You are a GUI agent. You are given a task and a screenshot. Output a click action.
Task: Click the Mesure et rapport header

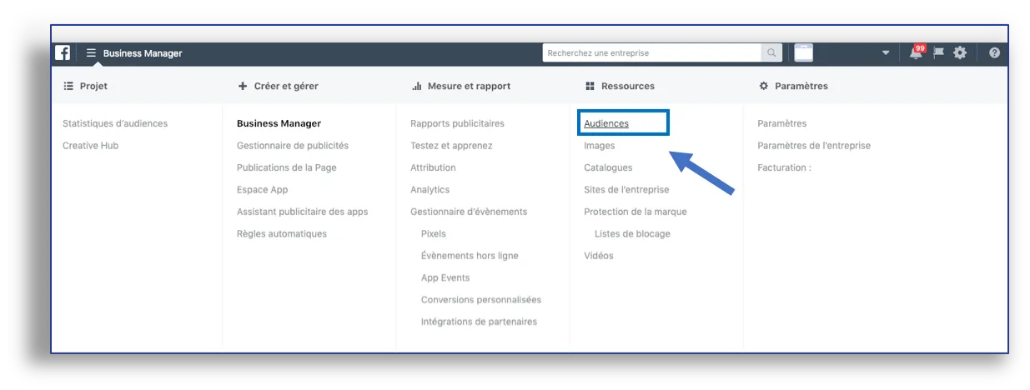pyautogui.click(x=461, y=86)
